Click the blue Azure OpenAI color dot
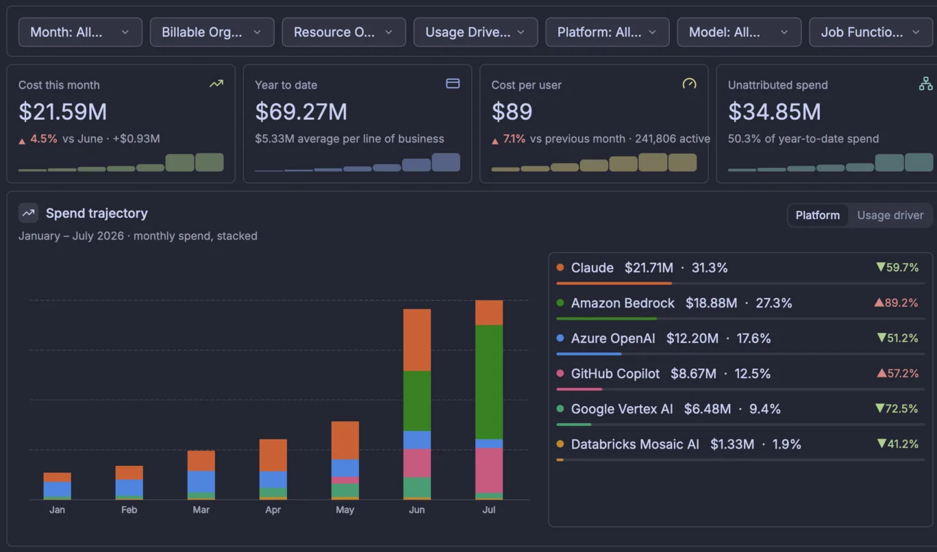Screen dimensions: 937x552 click(560, 338)
